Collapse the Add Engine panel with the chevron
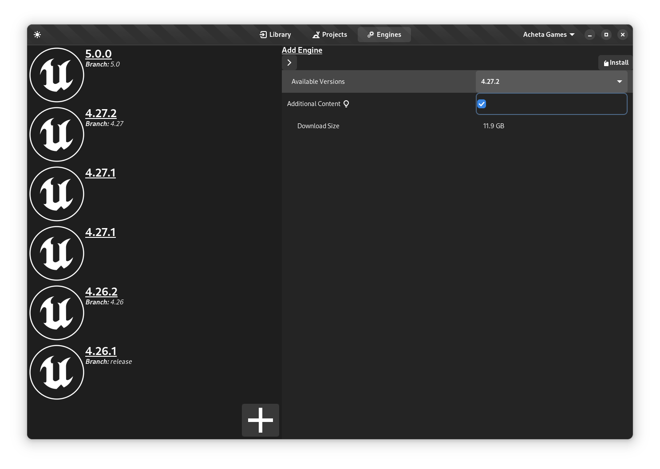Image resolution: width=660 pixels, height=469 pixels. pyautogui.click(x=289, y=63)
